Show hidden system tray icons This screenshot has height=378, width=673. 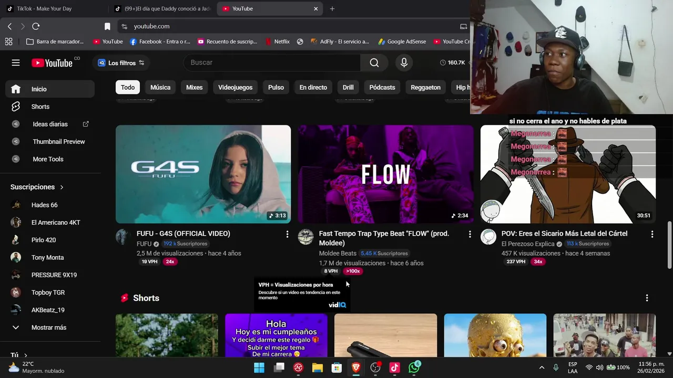(542, 367)
